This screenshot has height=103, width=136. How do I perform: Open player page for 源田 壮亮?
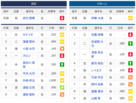(x=29, y=87)
